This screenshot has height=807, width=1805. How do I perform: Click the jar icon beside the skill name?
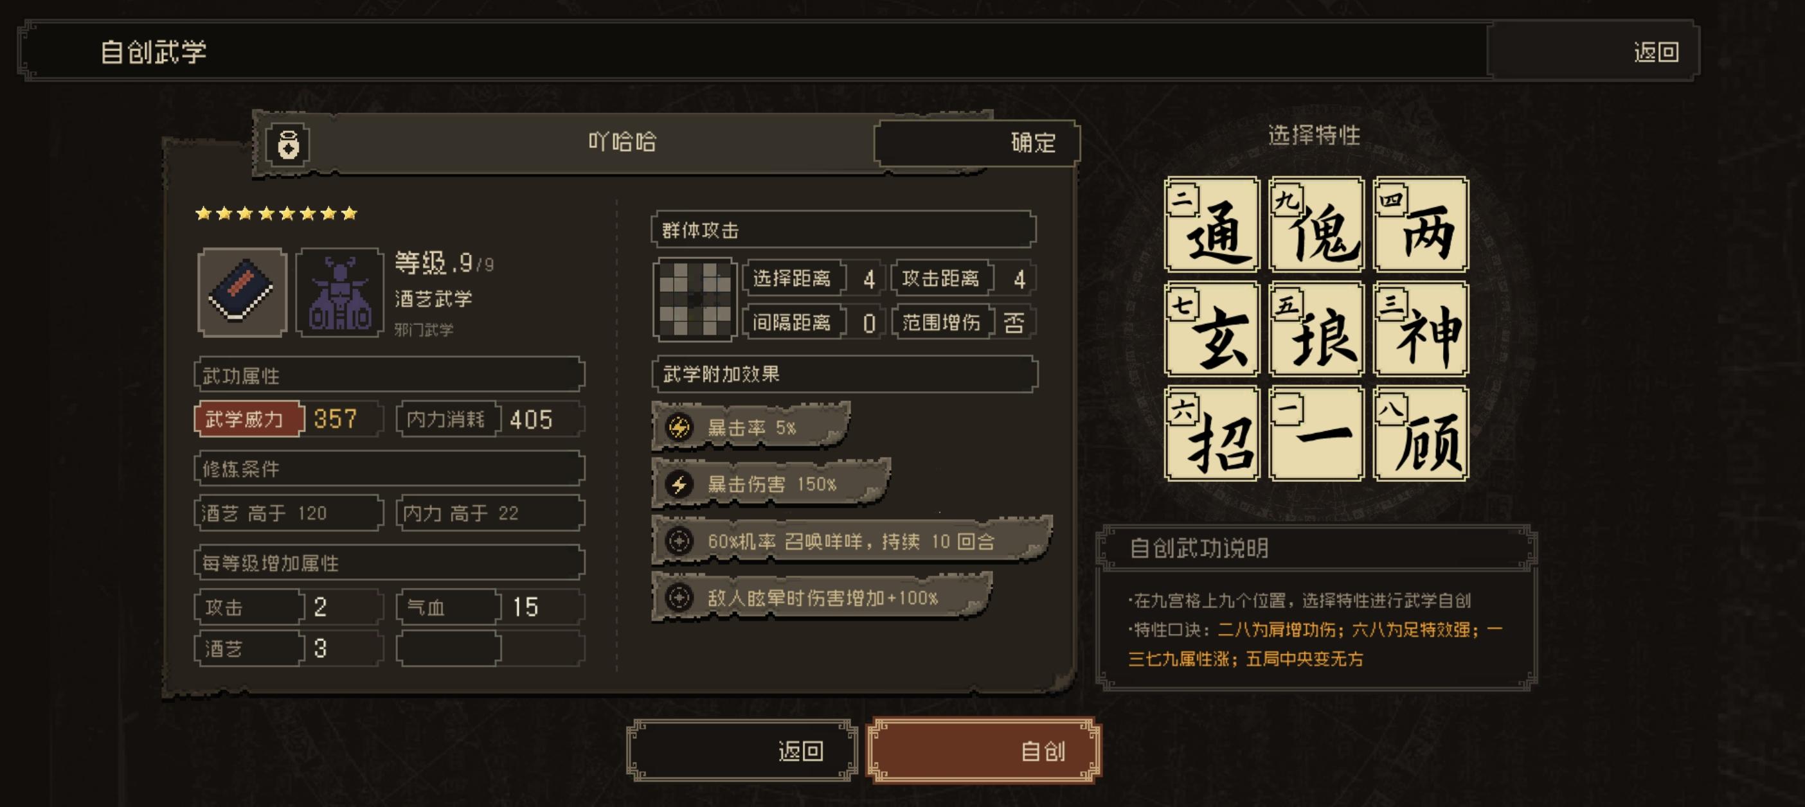tap(288, 145)
